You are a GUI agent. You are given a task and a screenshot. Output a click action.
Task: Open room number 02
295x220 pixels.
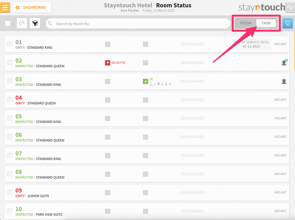coord(19,61)
